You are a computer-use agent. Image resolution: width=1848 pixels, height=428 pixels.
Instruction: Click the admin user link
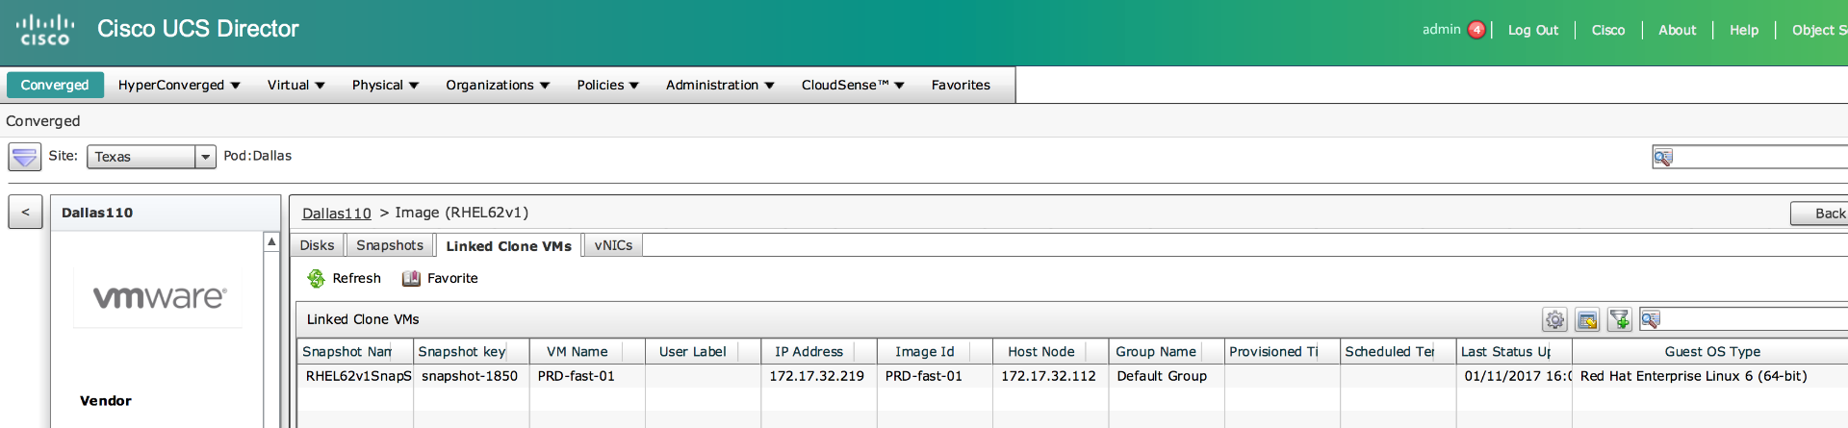tap(1441, 30)
